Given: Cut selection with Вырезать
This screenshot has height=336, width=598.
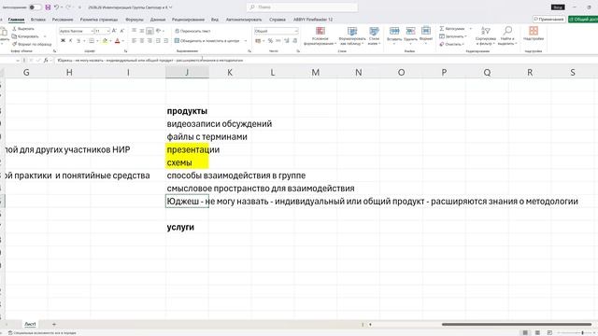Looking at the screenshot, I should [23, 29].
